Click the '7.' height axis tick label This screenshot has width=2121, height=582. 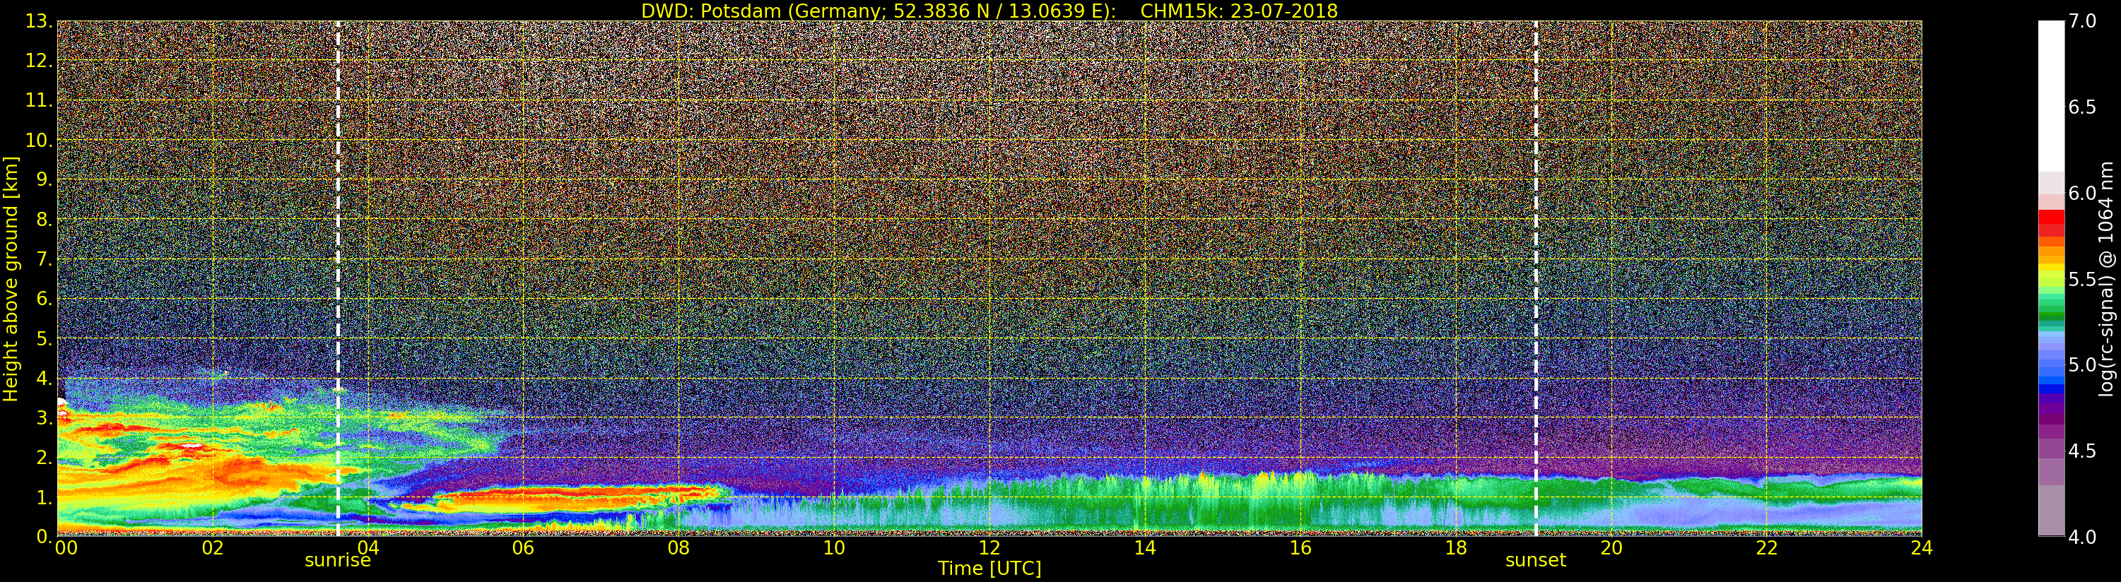45,259
